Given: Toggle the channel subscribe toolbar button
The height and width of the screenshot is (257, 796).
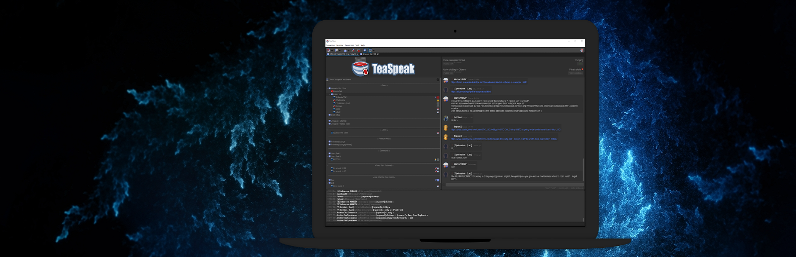Looking at the screenshot, I should 365,51.
